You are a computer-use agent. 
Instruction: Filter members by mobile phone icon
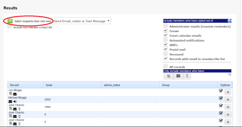click(187, 76)
